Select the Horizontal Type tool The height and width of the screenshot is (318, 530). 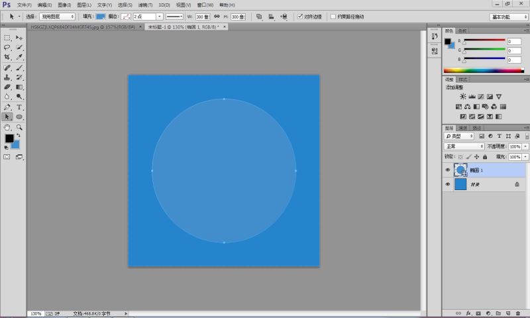point(19,107)
